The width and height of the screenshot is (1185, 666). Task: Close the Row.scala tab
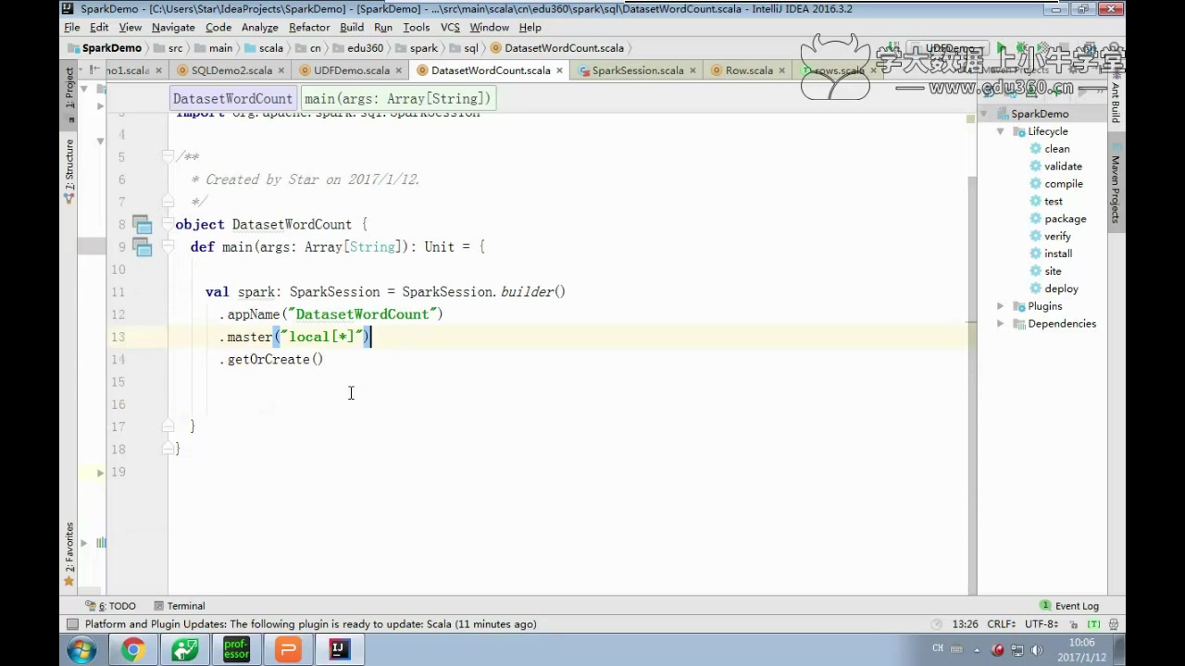[781, 70]
